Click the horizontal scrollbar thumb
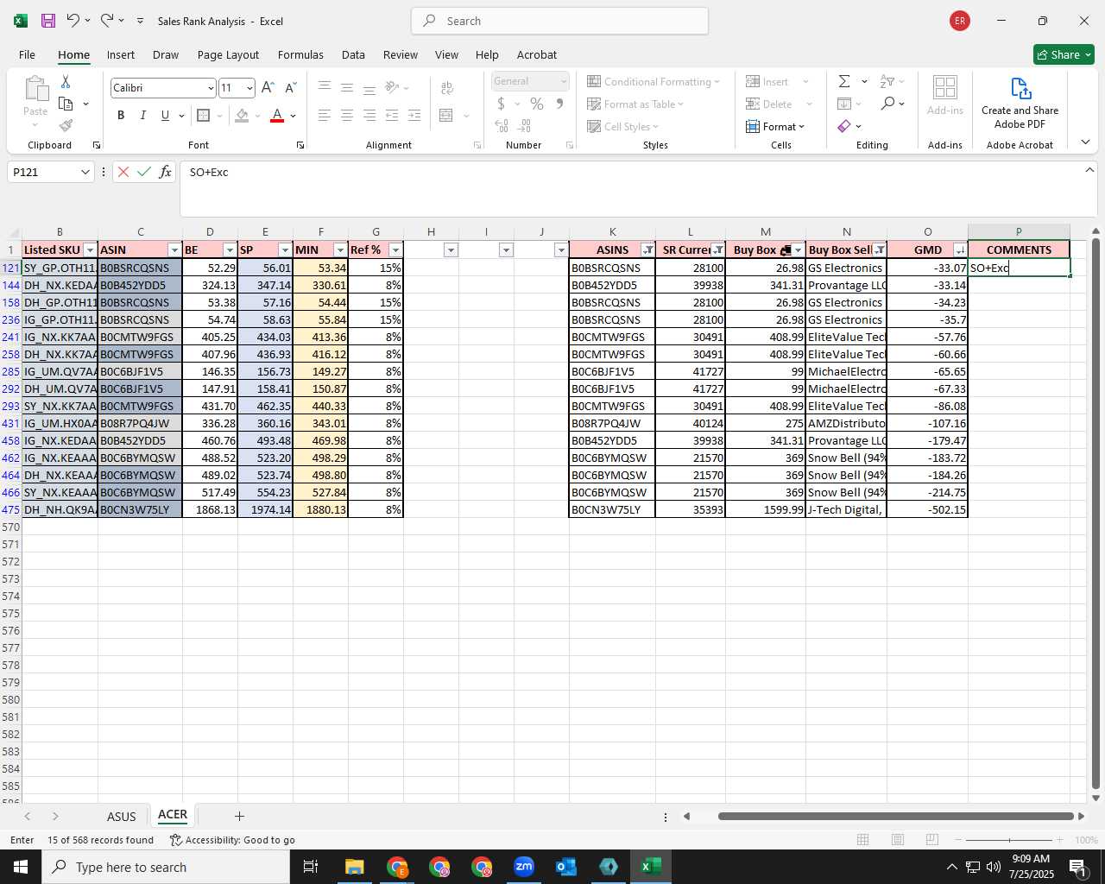 (x=896, y=816)
